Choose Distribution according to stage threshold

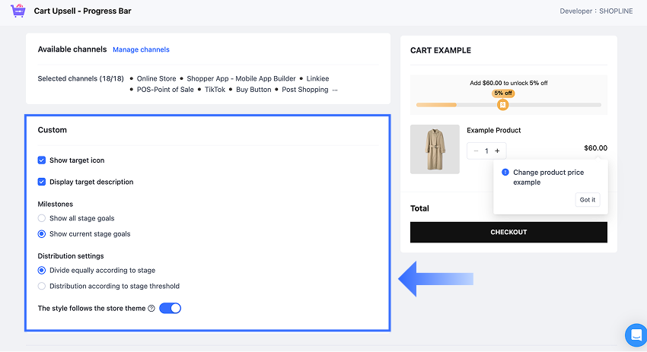(42, 286)
